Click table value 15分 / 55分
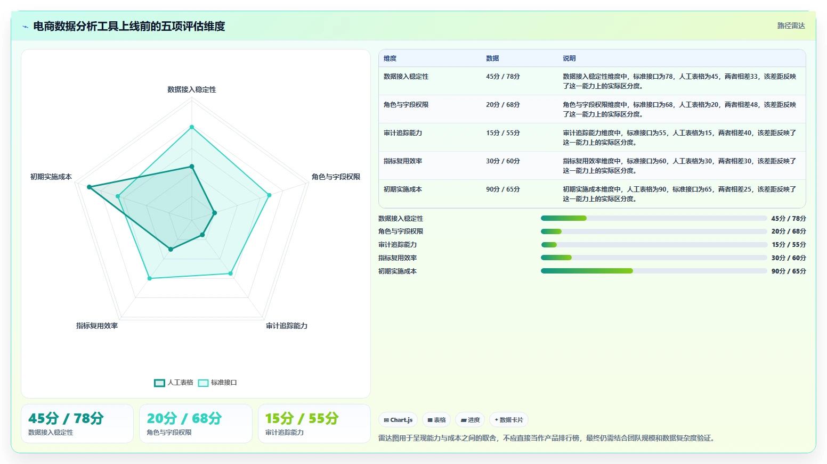 503,133
